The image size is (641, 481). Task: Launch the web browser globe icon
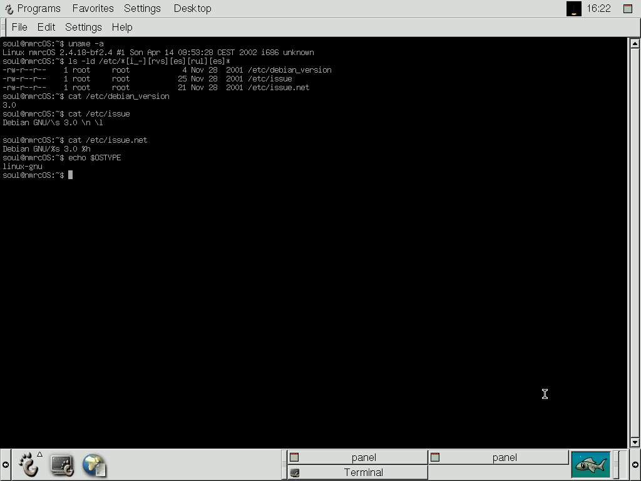[95, 465]
